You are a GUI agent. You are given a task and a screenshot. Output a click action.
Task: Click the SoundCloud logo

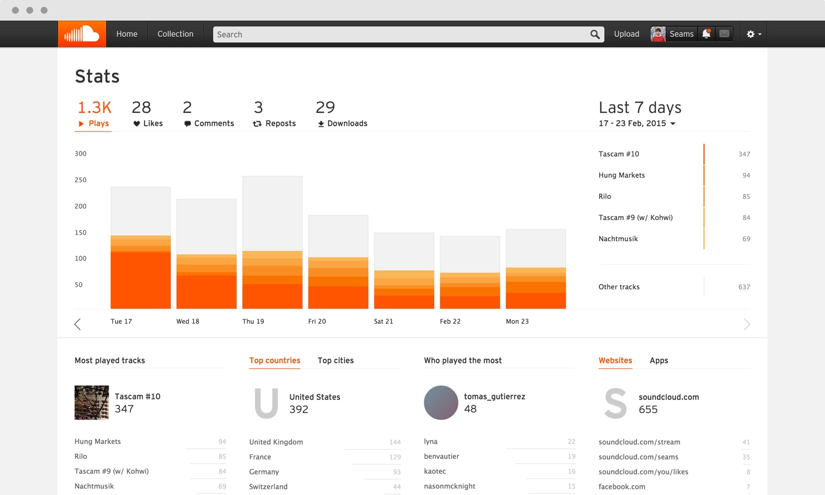click(x=81, y=34)
